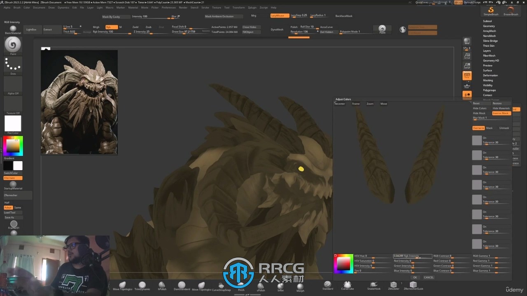Click the AAHalf icon
The width and height of the screenshot is (527, 296).
(x=467, y=65)
